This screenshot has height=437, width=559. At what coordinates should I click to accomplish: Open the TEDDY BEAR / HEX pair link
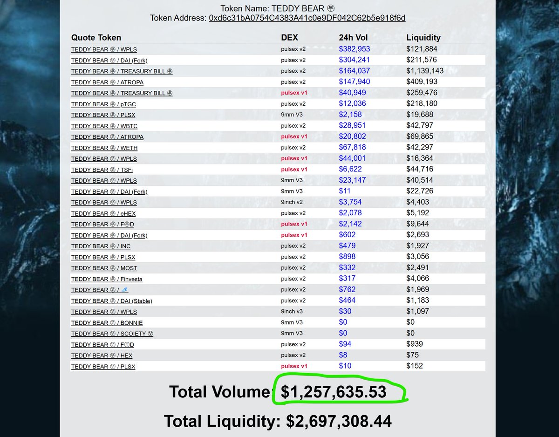pyautogui.click(x=102, y=356)
